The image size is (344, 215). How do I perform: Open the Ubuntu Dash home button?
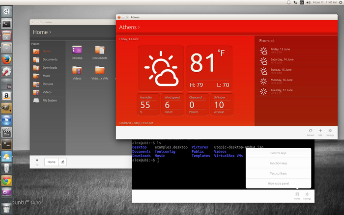6,11
